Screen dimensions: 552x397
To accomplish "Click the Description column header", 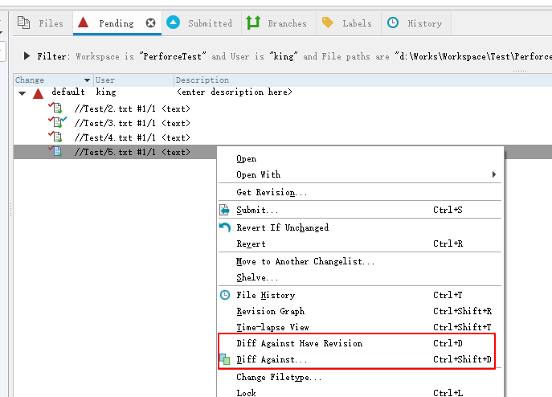I will pyautogui.click(x=202, y=80).
